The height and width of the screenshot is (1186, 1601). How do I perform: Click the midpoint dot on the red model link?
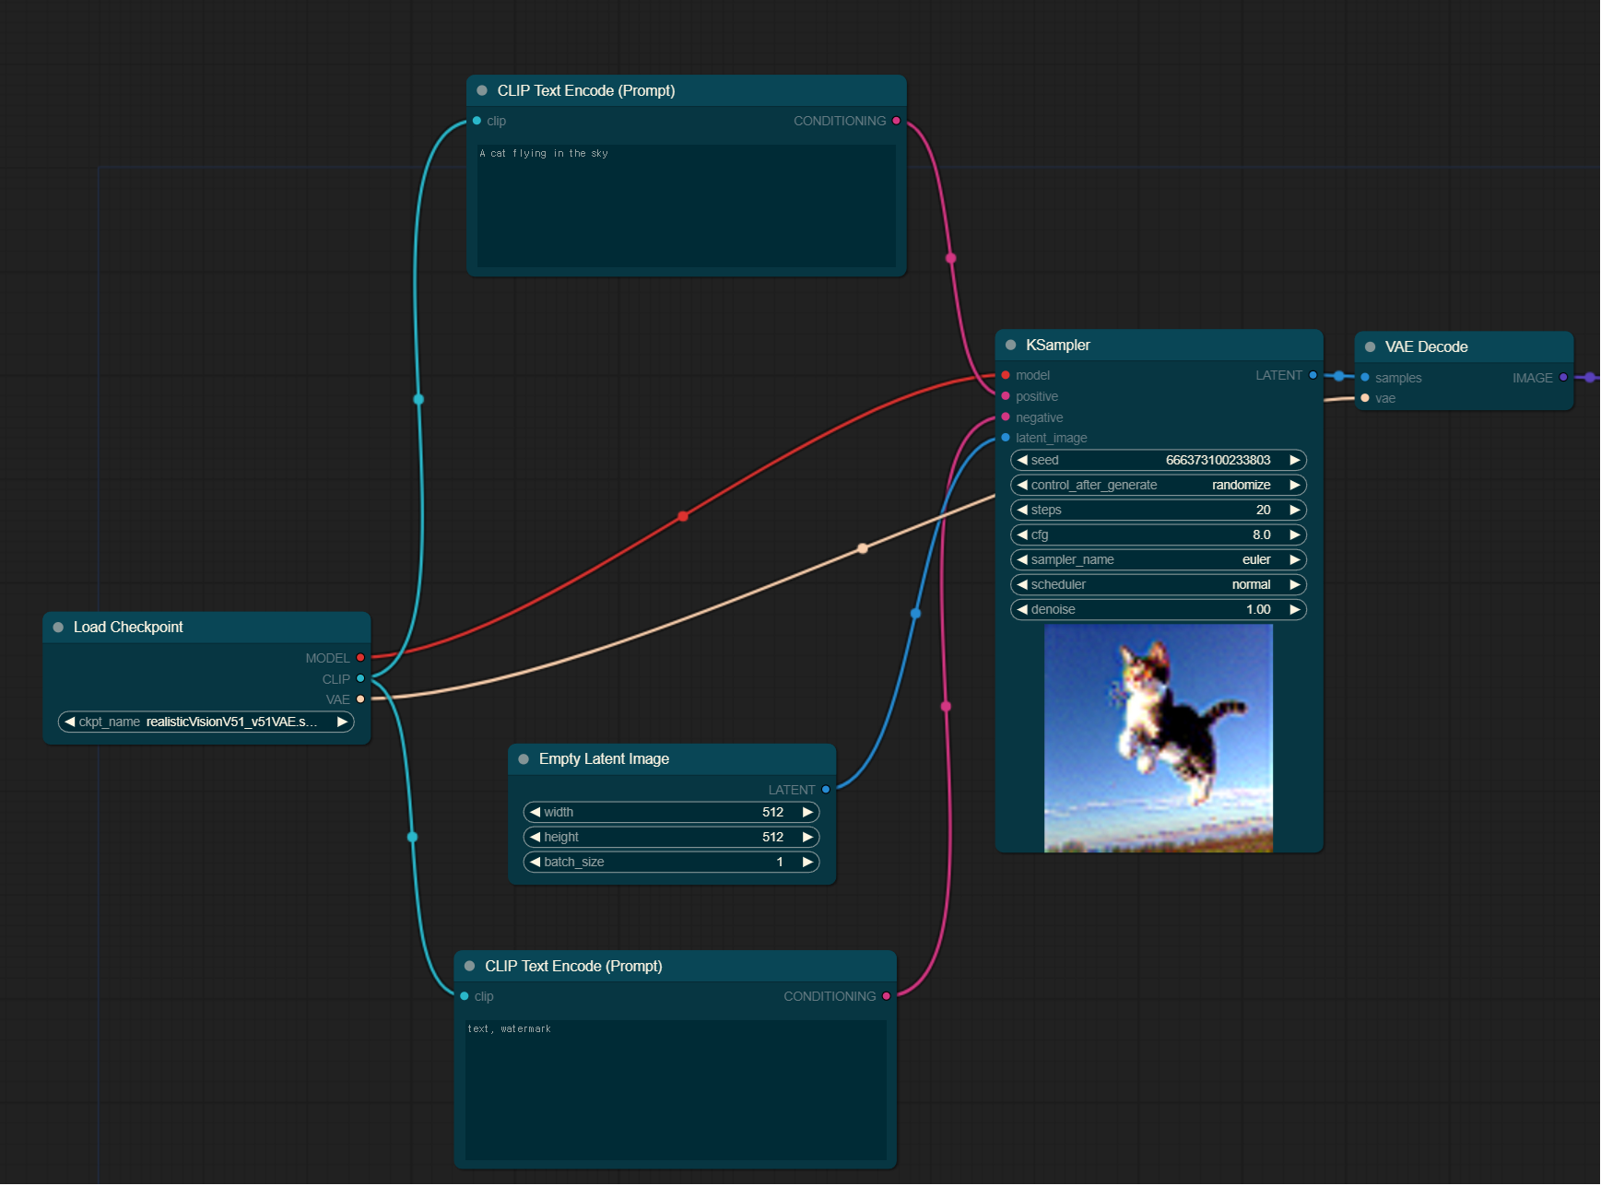click(683, 516)
